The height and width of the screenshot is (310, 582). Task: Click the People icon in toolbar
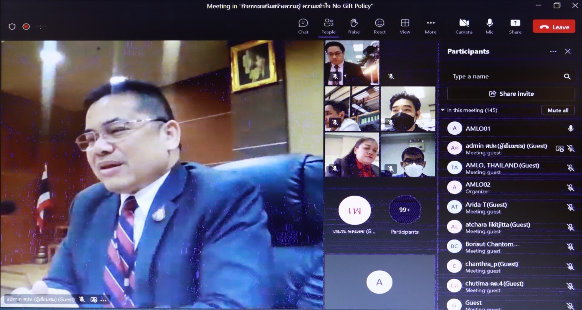[x=328, y=26]
